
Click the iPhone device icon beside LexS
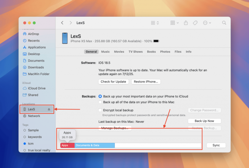tap(65, 38)
